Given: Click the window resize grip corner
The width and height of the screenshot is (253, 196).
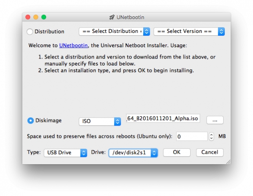Looking at the screenshot, I should click(228, 162).
